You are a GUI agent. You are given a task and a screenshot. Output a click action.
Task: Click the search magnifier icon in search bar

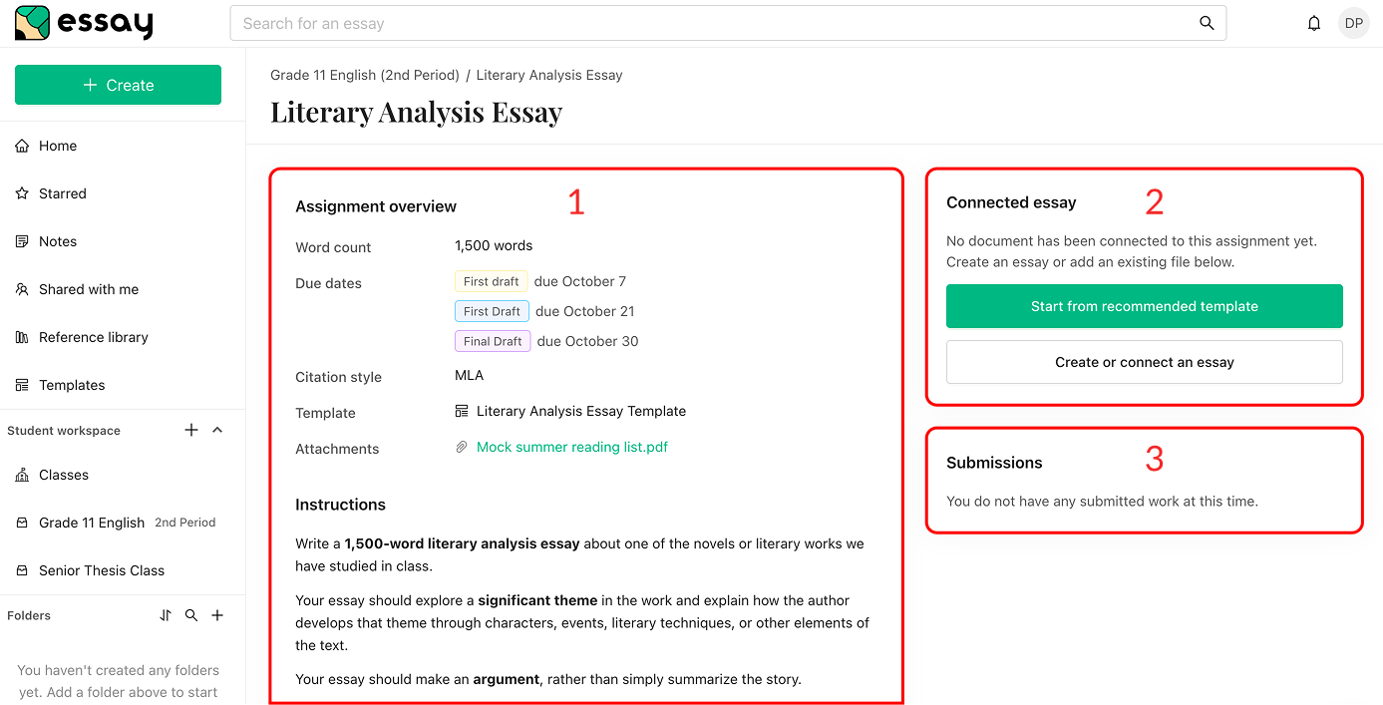click(1207, 23)
